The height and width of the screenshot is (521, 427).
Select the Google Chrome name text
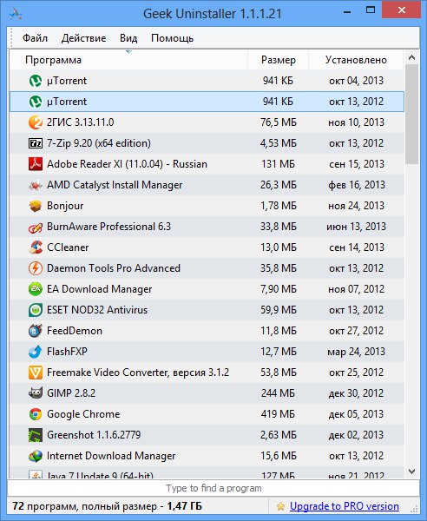click(x=83, y=414)
